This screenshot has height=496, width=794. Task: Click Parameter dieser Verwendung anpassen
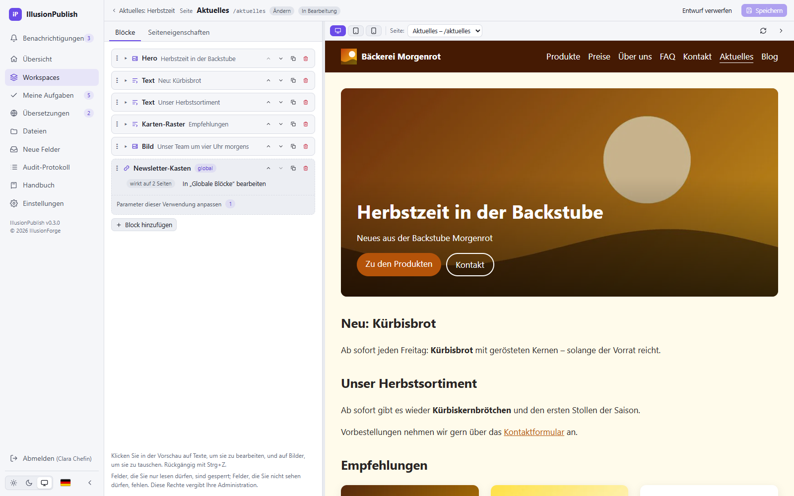point(169,204)
